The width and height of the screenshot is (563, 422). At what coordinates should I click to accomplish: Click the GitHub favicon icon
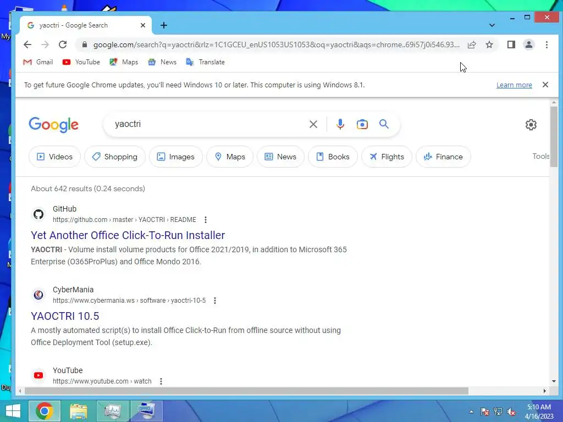(x=38, y=214)
